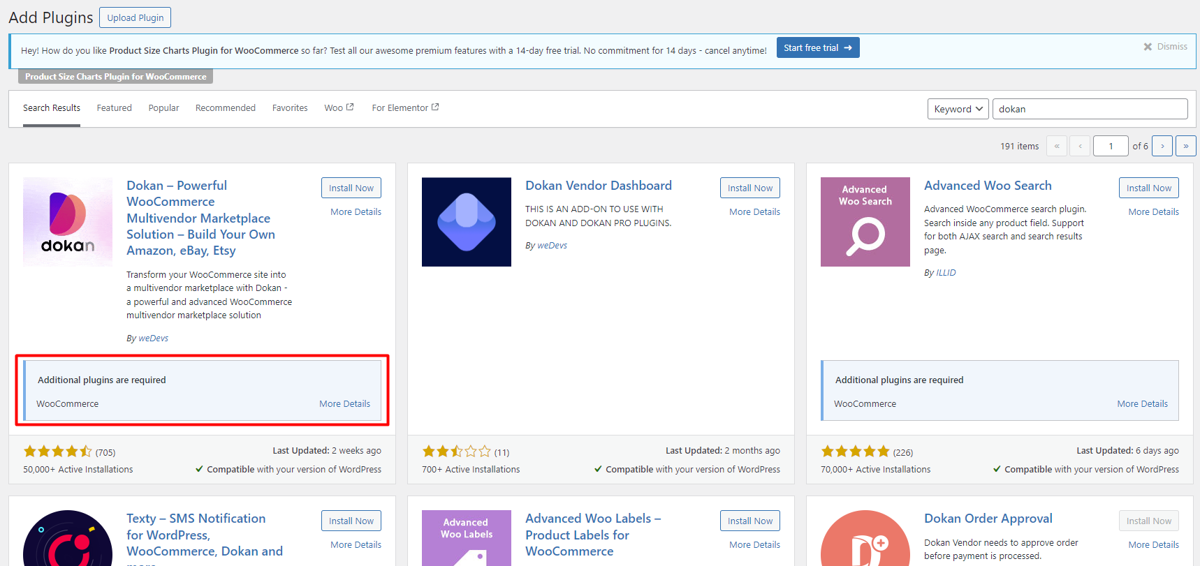Switch to the Featured tab
The image size is (1200, 566).
pyautogui.click(x=115, y=108)
